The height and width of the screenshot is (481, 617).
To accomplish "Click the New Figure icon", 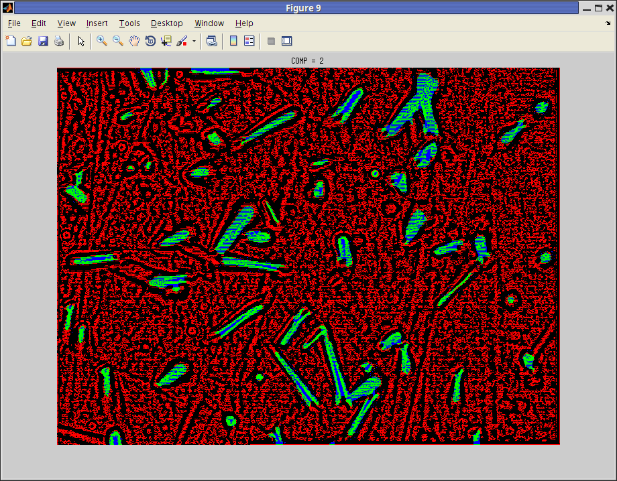I will pos(11,41).
